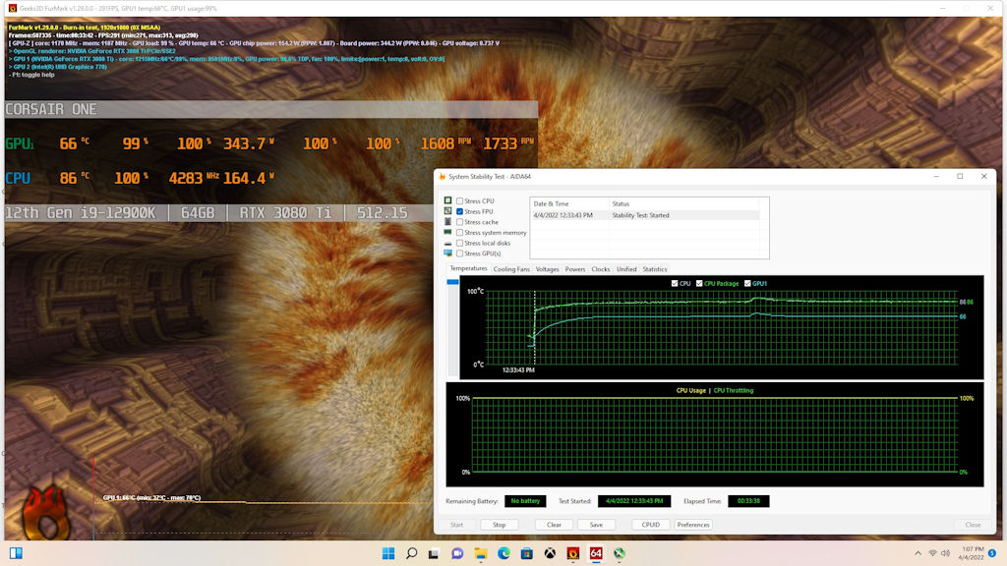
Task: Stop the AIDA64 stability test
Action: pos(499,525)
